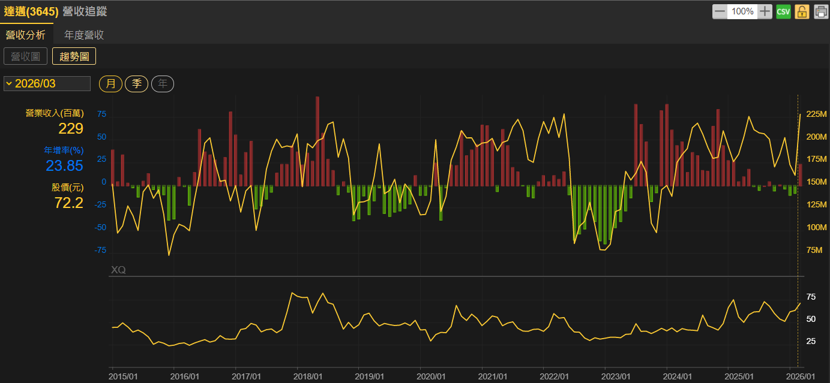
Task: Select the 年 yearly period toggle
Action: point(162,84)
